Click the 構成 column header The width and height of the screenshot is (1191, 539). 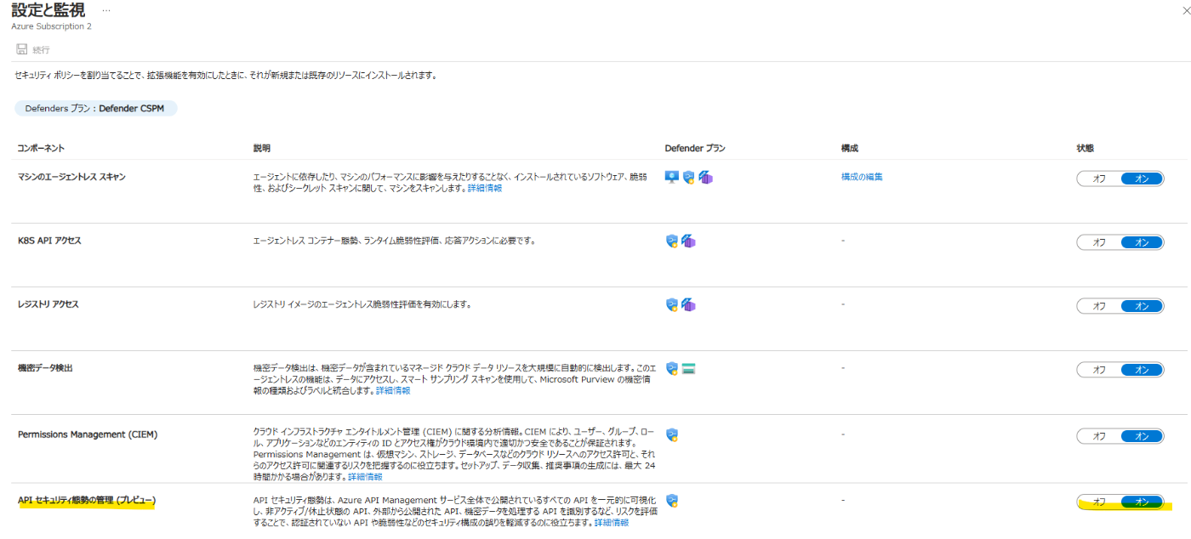point(850,148)
